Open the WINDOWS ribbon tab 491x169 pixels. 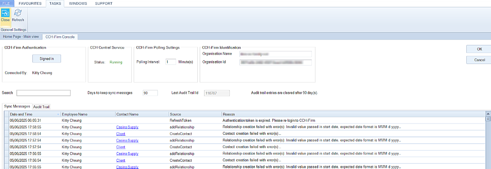(x=78, y=3)
